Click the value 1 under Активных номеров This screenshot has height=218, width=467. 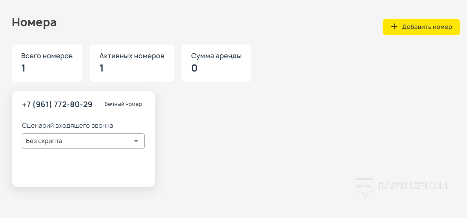tap(102, 68)
